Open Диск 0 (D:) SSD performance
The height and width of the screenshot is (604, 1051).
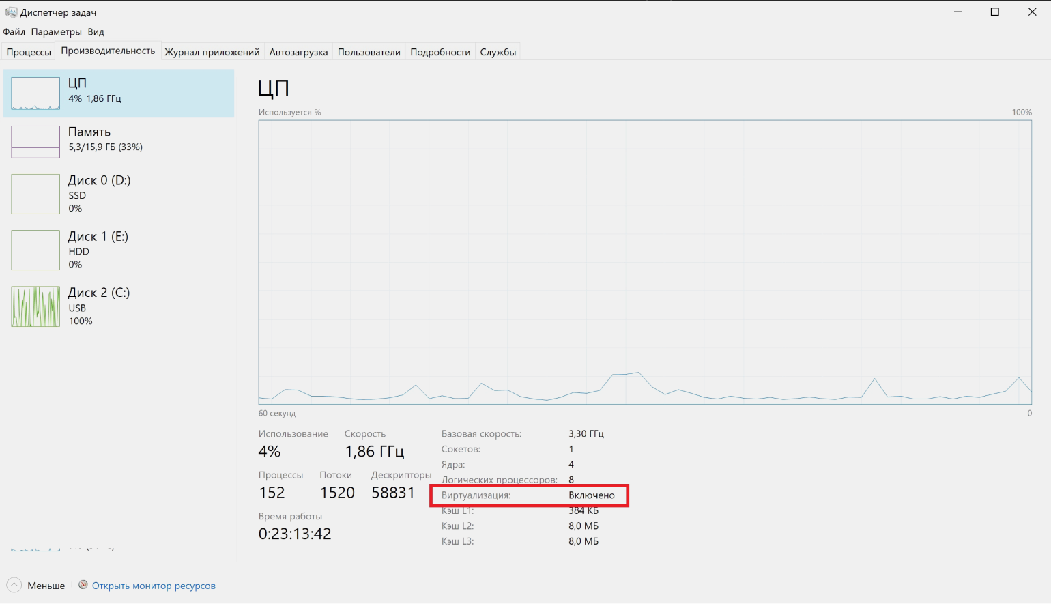tap(99, 194)
